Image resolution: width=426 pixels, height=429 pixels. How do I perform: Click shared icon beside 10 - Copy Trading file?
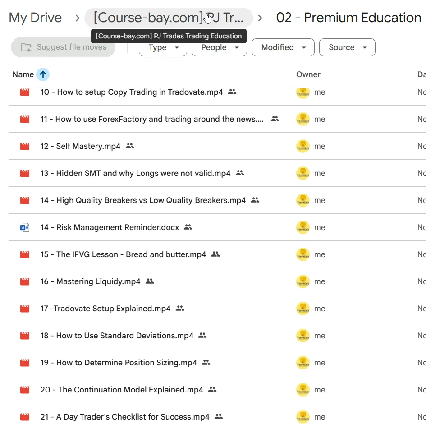click(232, 92)
